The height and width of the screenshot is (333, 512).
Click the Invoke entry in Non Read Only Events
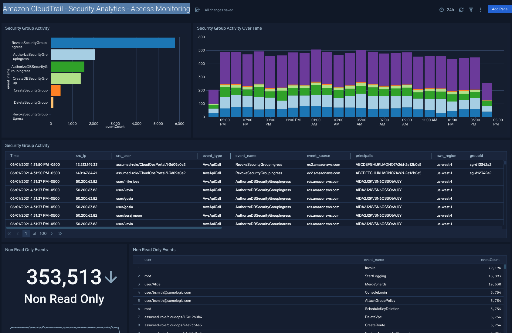[x=370, y=268]
